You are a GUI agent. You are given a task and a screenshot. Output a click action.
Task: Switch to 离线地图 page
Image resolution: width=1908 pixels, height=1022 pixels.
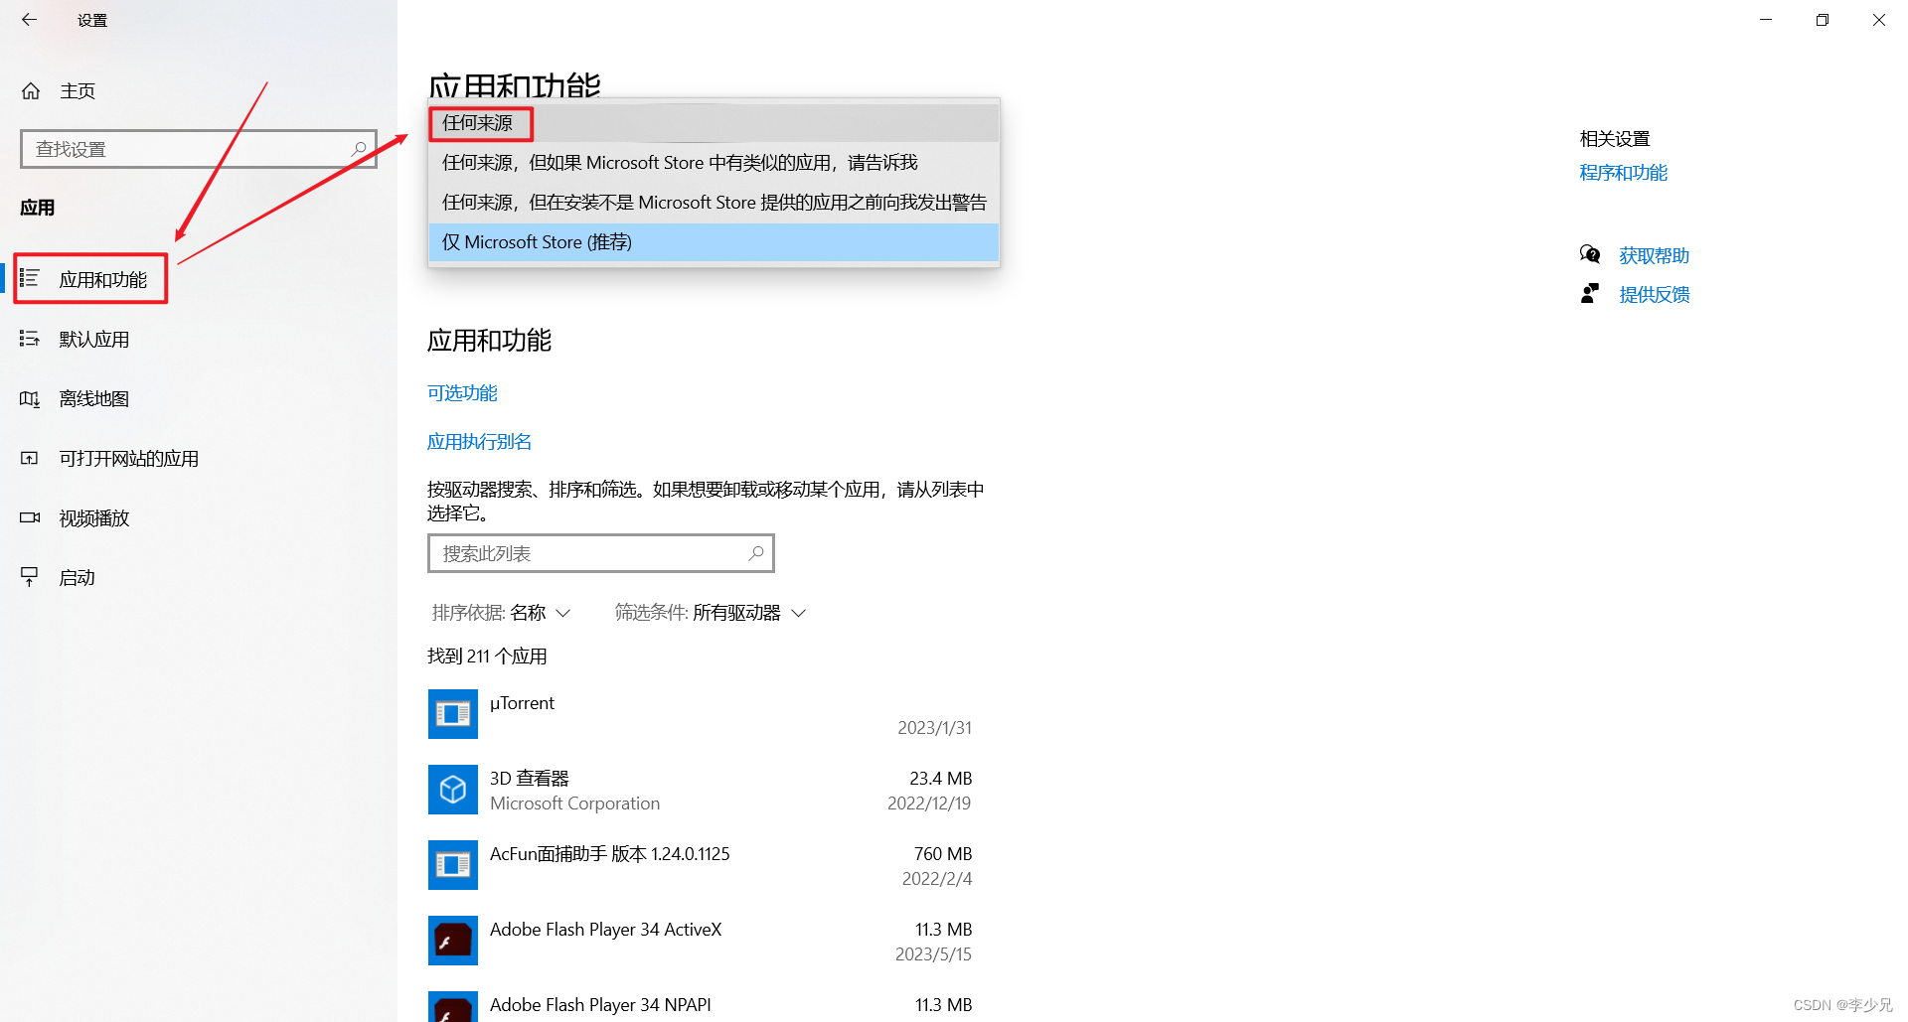pyautogui.click(x=94, y=399)
